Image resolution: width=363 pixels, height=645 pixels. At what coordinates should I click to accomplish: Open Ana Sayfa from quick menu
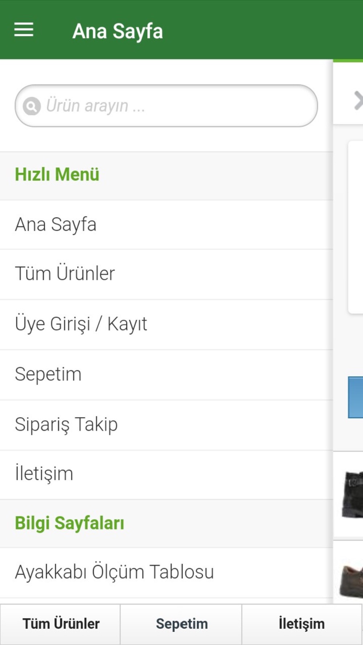click(x=56, y=225)
